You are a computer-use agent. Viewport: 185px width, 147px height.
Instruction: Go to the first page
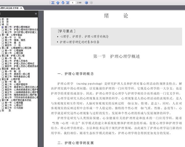tap(53, 2)
